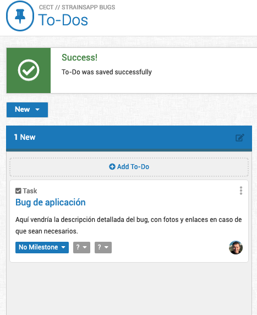257x315 pixels.
Task: Open the first gray question mark dropdown
Action: tap(81, 247)
